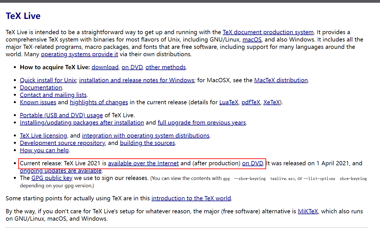Open Portable (USB and DVD) usage link
380x228 pixels.
[x=61, y=115]
